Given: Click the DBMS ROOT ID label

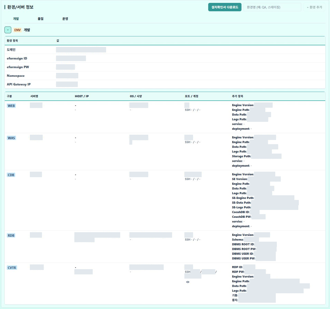Looking at the screenshot, I should point(243,244).
